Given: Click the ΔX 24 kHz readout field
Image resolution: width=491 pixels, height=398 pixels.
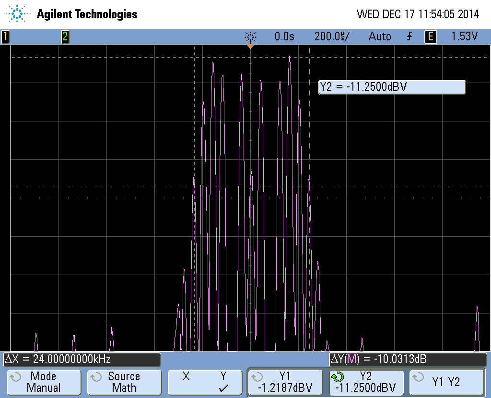Looking at the screenshot, I should pyautogui.click(x=82, y=359).
